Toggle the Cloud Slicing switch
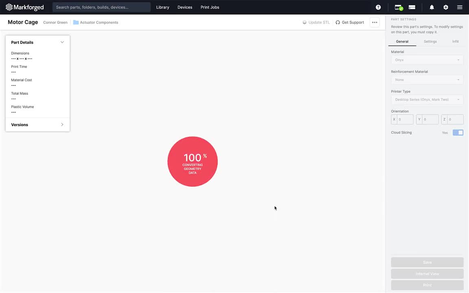 (458, 132)
